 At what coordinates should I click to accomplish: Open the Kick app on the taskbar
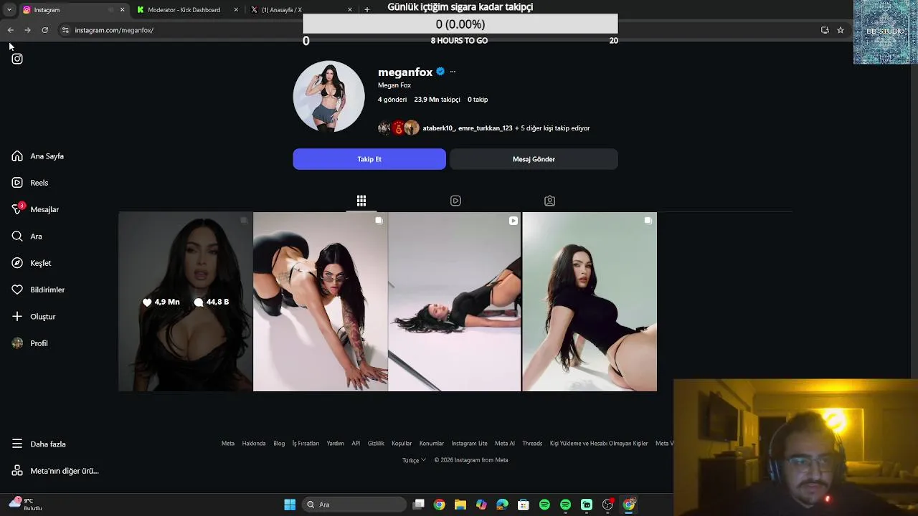(x=587, y=505)
